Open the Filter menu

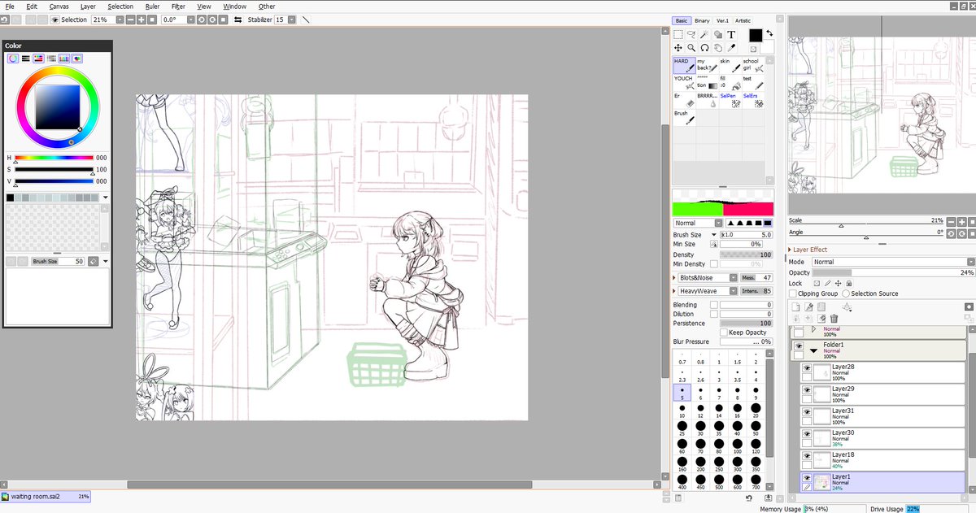[x=178, y=7]
